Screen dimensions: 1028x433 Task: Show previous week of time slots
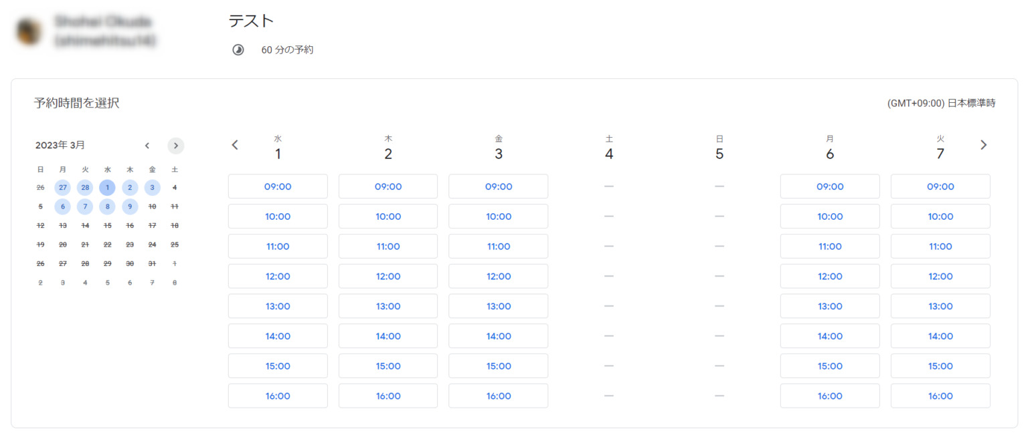point(235,145)
